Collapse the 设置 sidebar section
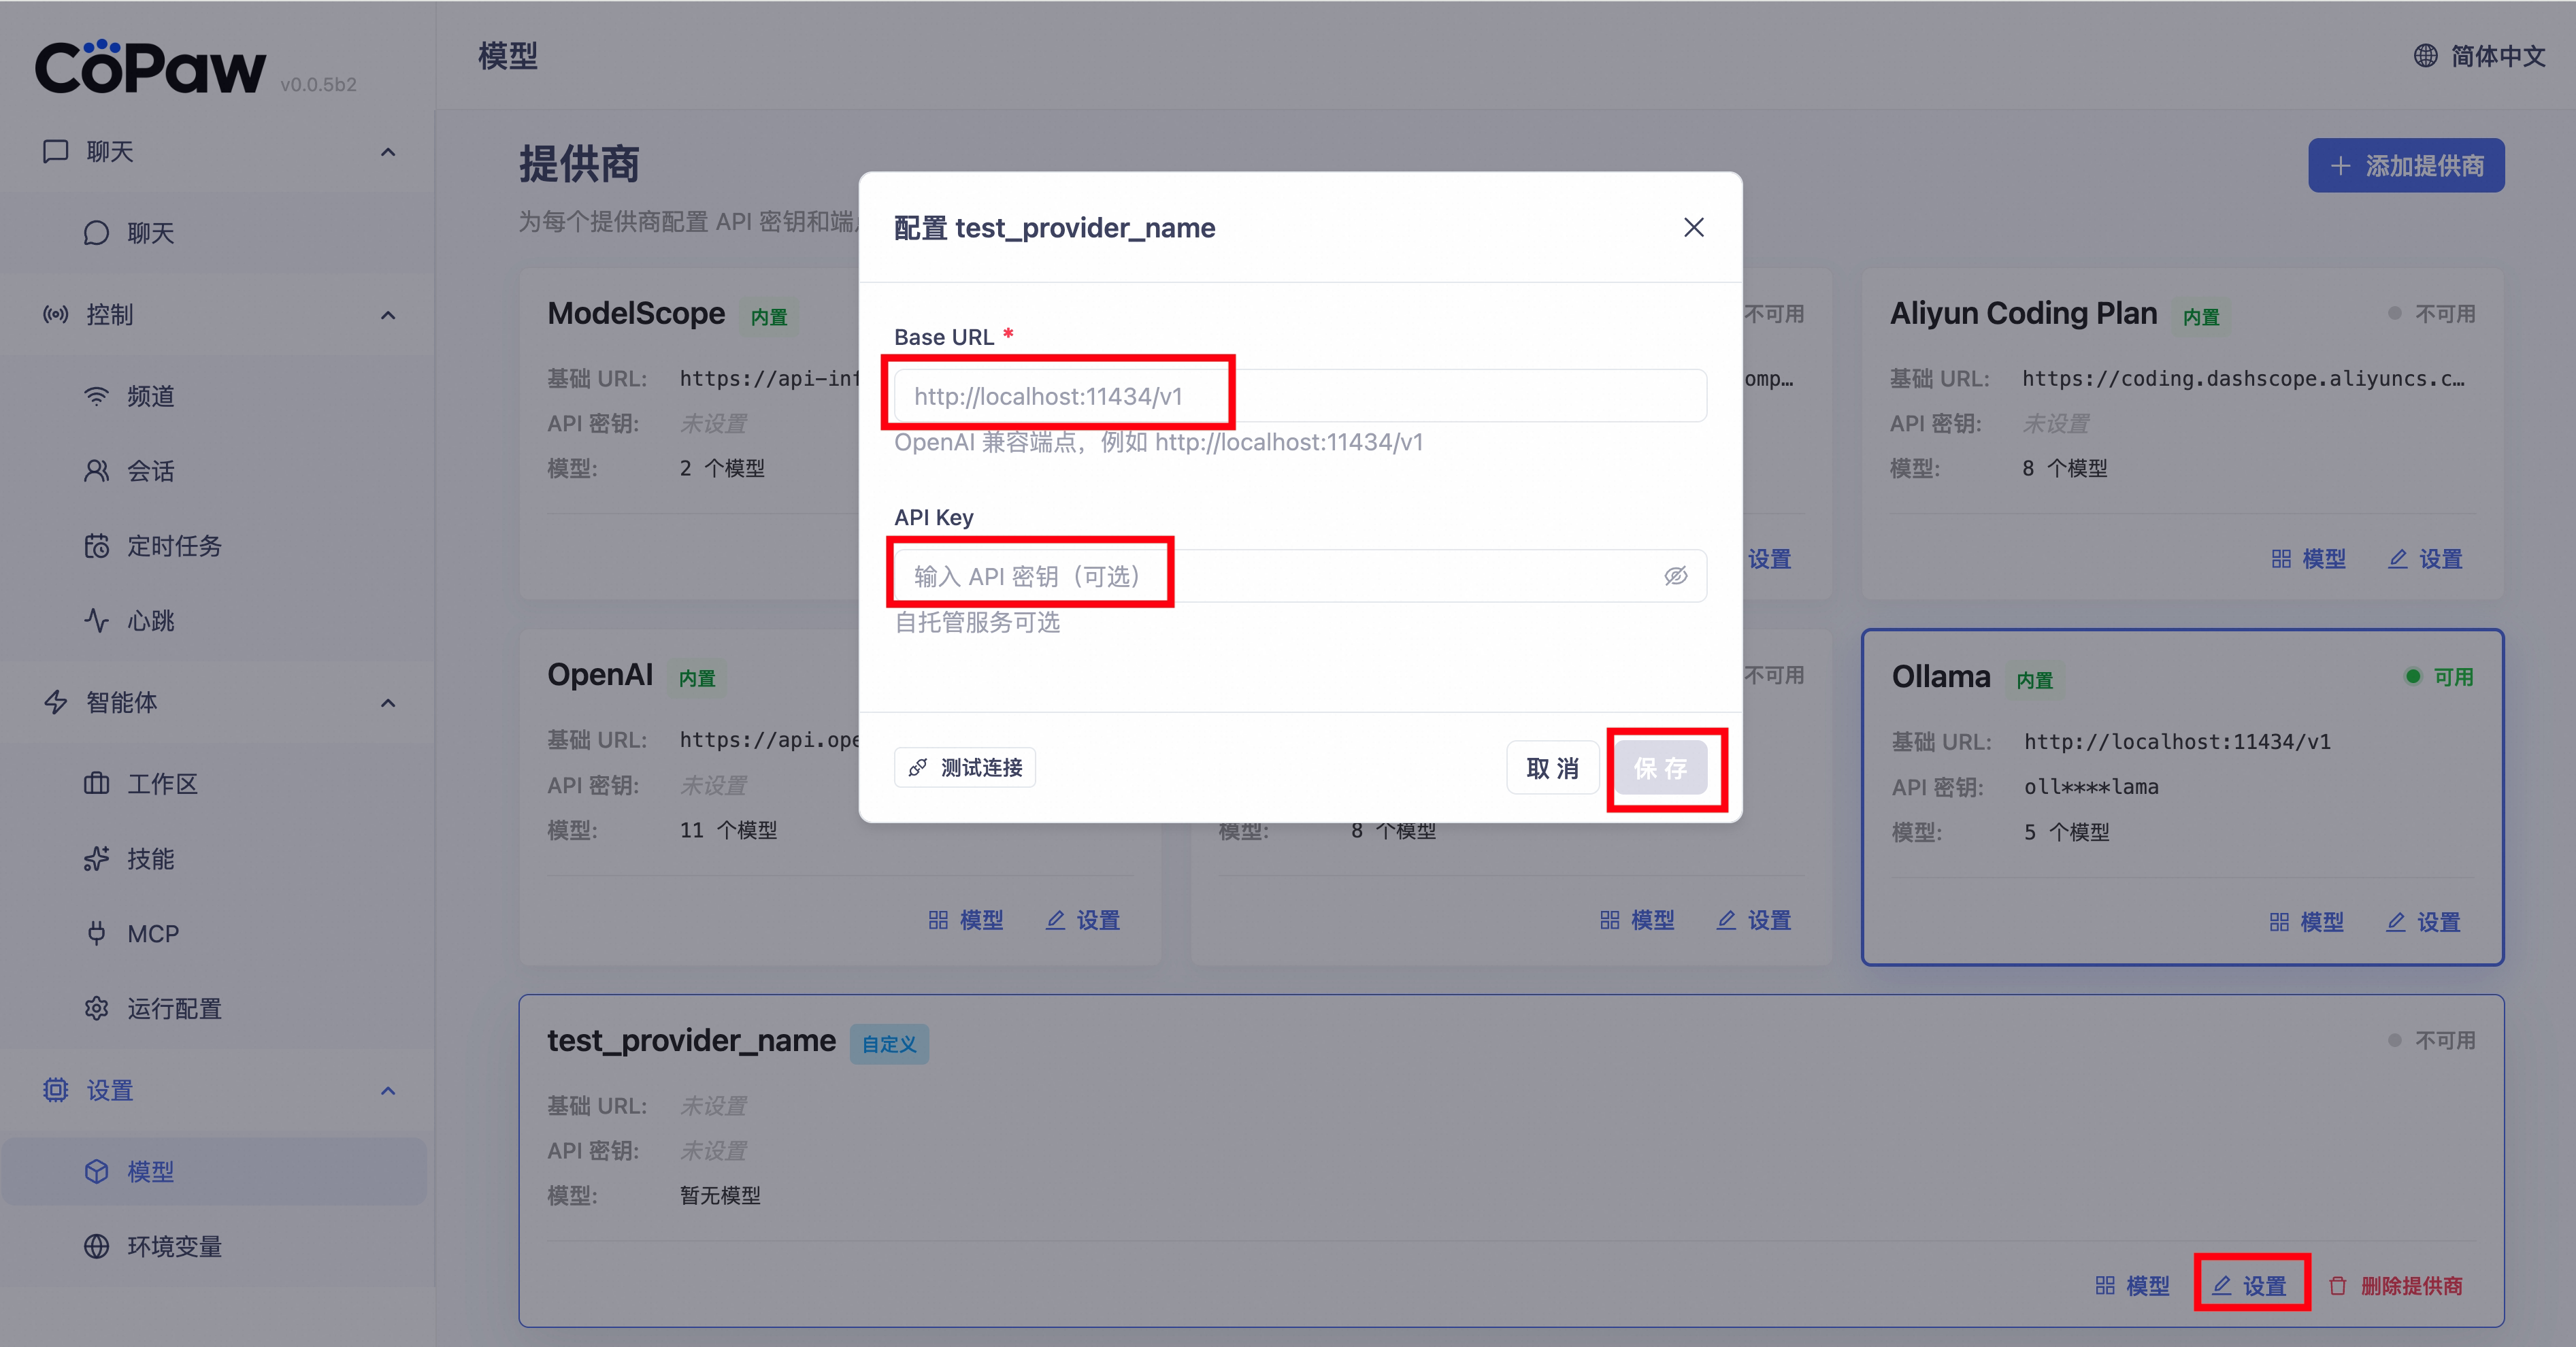2576x1347 pixels. click(388, 1091)
